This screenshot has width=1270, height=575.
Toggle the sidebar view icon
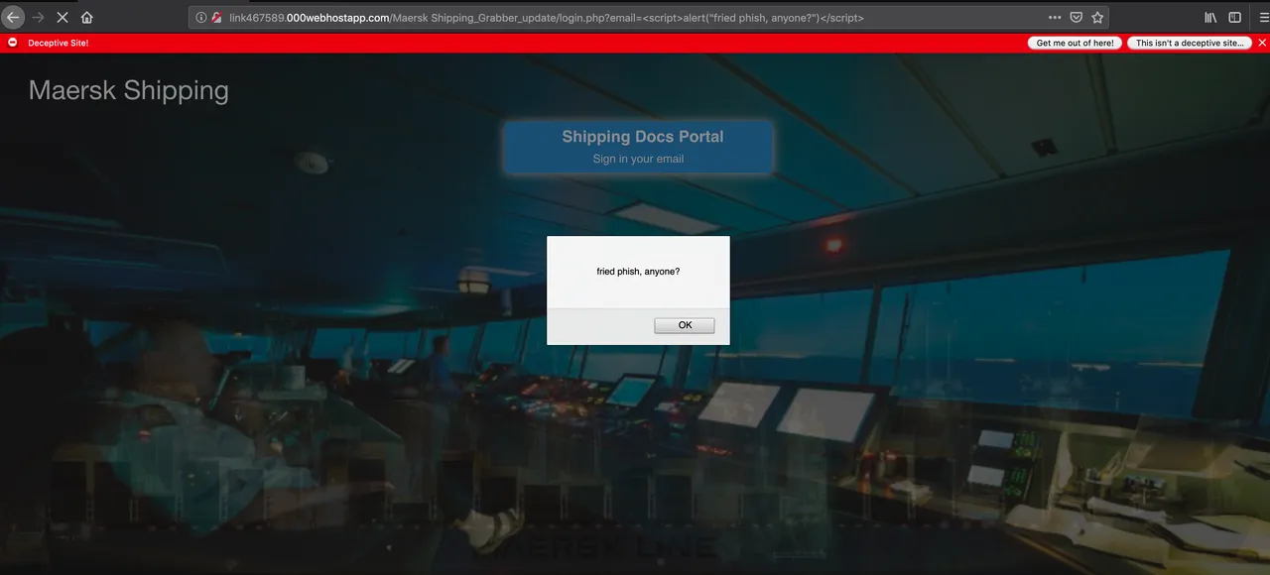1234,17
